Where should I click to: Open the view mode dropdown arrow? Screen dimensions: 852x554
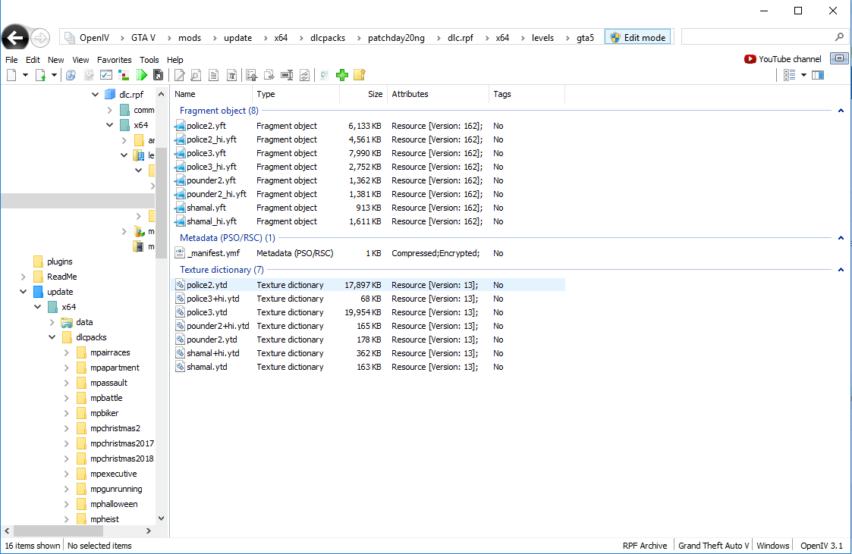point(803,75)
